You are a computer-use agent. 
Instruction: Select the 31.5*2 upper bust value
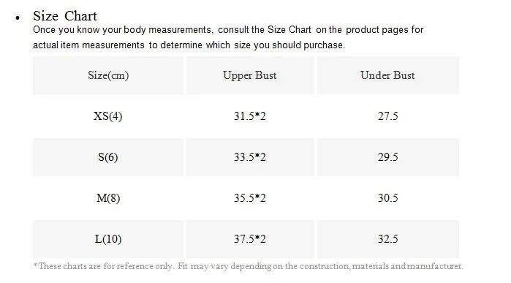(250, 116)
